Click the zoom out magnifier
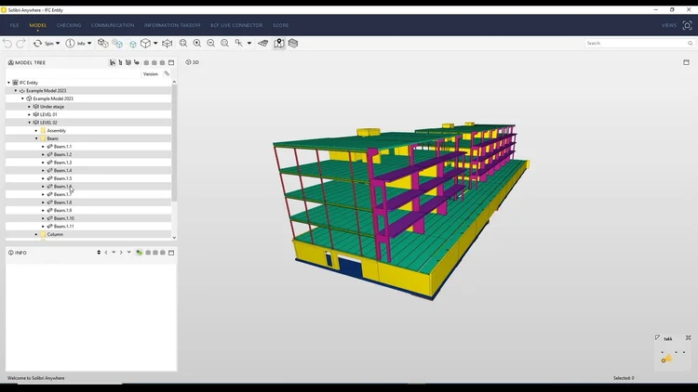698x392 pixels. (x=210, y=43)
